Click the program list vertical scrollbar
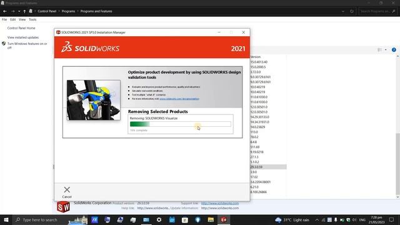 397,164
